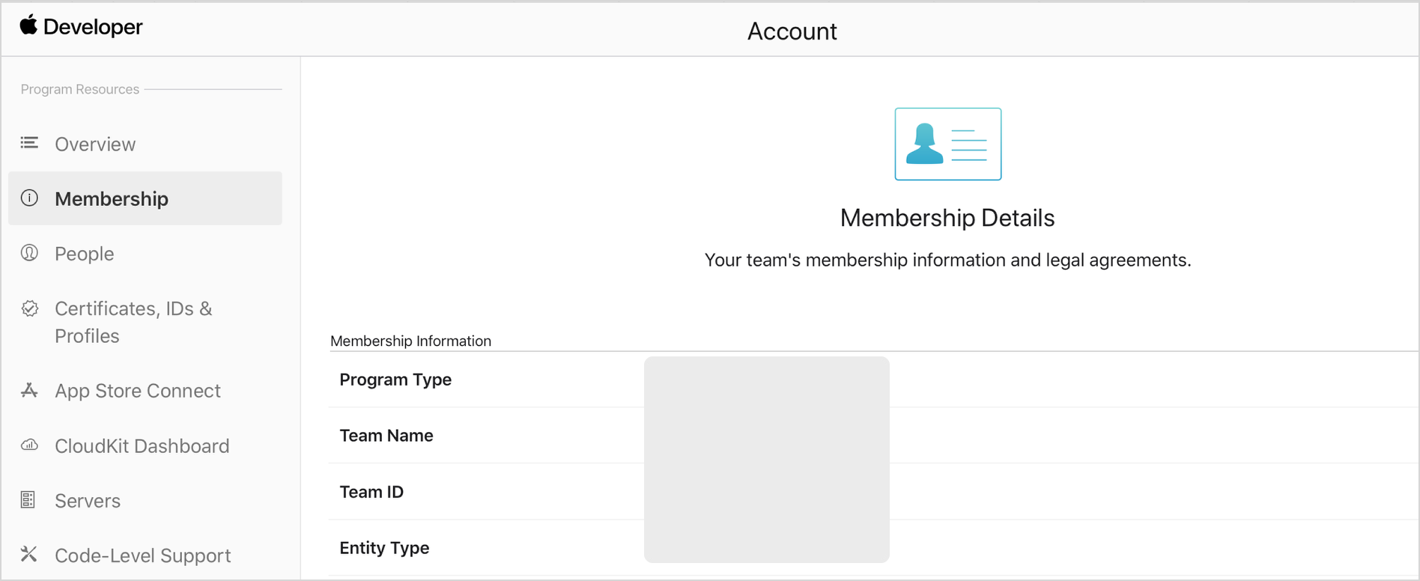
Task: Click the CloudKit Dashboard cloud icon
Action: click(x=29, y=445)
